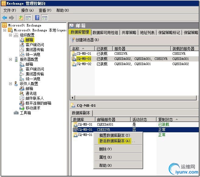Open the 文件(F) menu
Screen dimensions: 200x177
click(10, 10)
